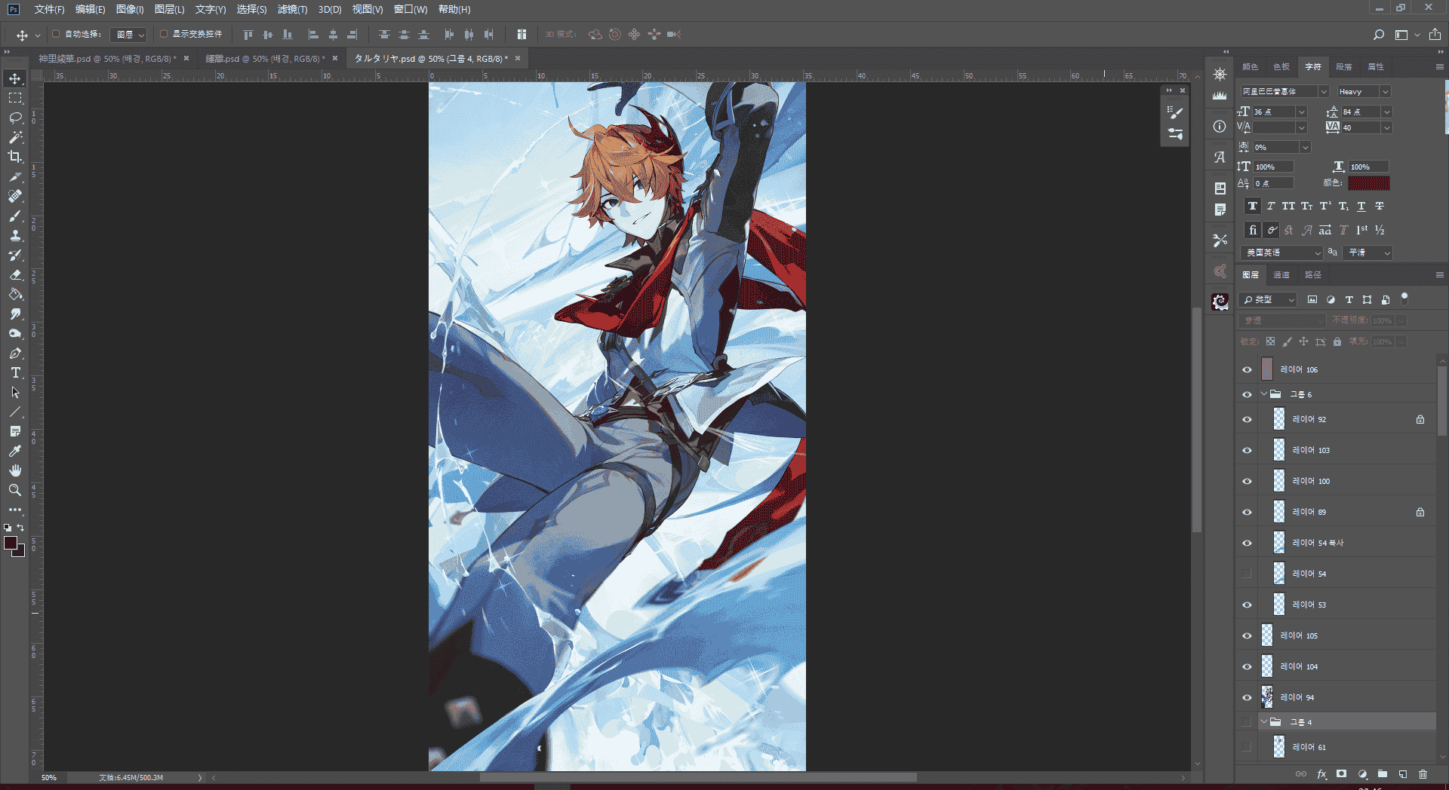Show hidden layer 레이어 54
This screenshot has height=790, width=1449.
[x=1247, y=574]
